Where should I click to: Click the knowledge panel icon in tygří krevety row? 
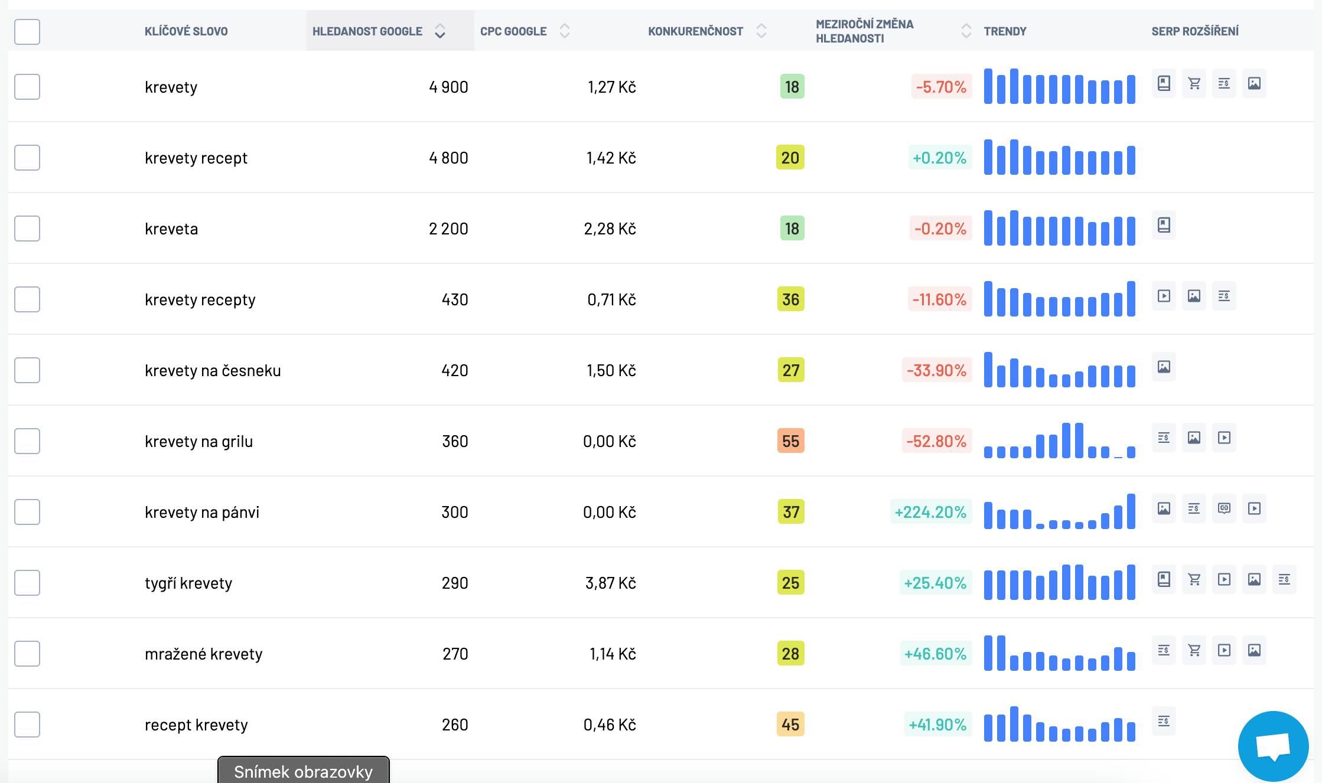pyautogui.click(x=1164, y=579)
